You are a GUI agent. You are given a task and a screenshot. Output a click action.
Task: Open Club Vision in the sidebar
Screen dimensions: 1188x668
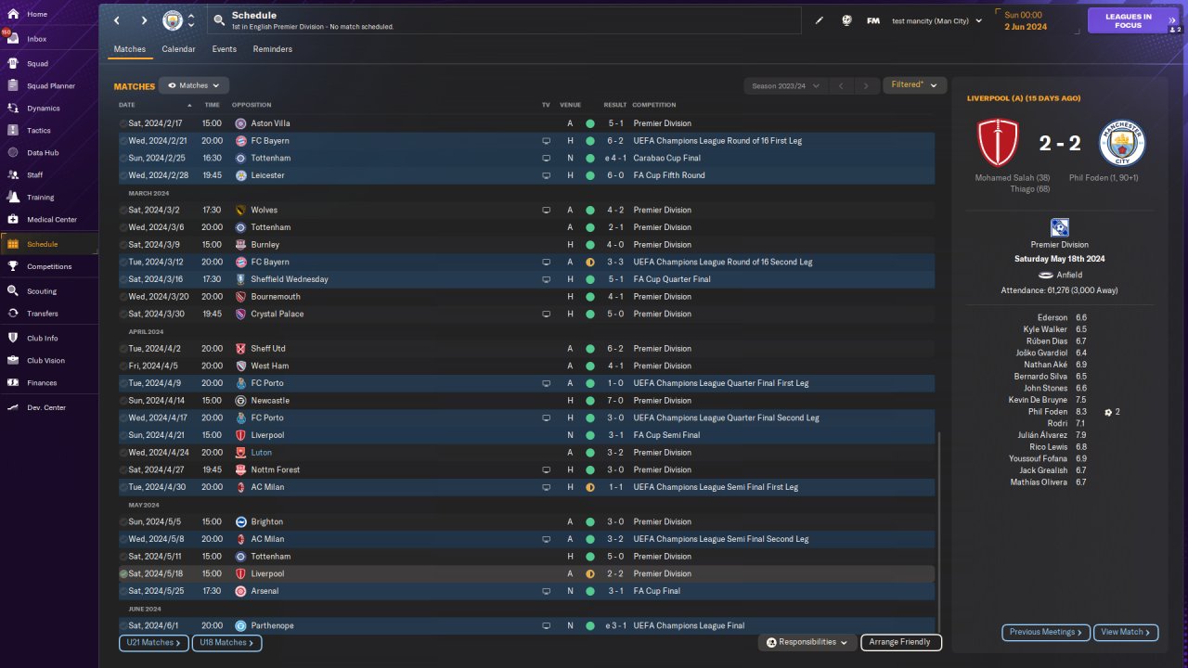tap(49, 361)
